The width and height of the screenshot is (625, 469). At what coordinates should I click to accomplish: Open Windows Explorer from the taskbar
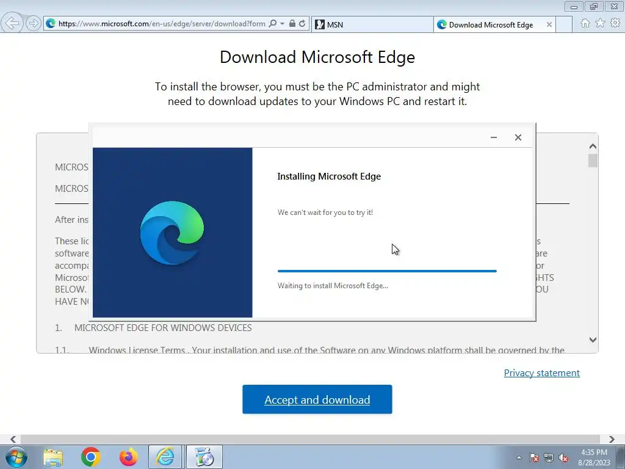(54, 457)
